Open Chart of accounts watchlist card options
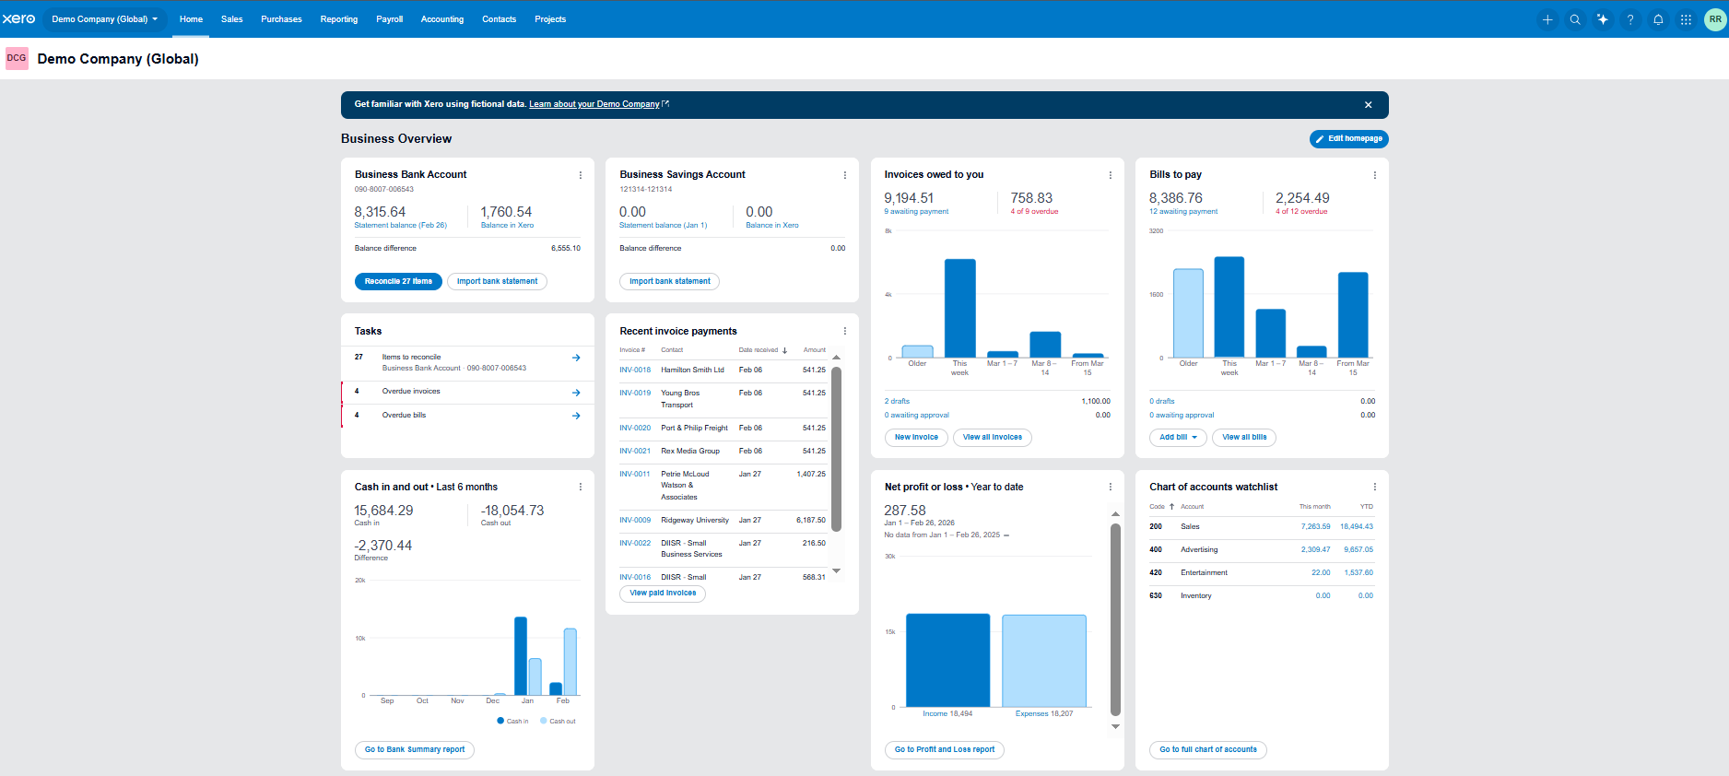Viewport: 1729px width, 776px height. (1375, 487)
